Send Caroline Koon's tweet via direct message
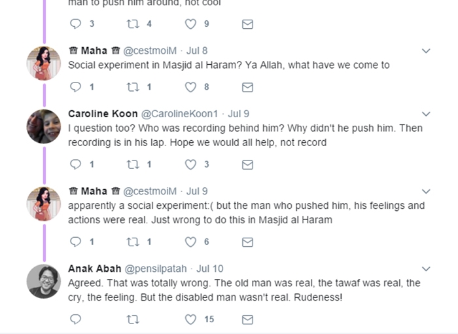 [x=247, y=165]
